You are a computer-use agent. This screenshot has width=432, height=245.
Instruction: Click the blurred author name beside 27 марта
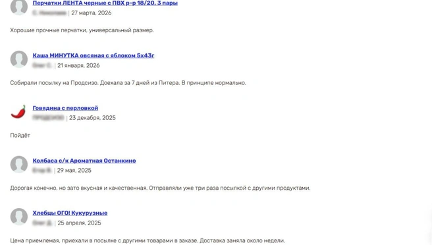[49, 13]
